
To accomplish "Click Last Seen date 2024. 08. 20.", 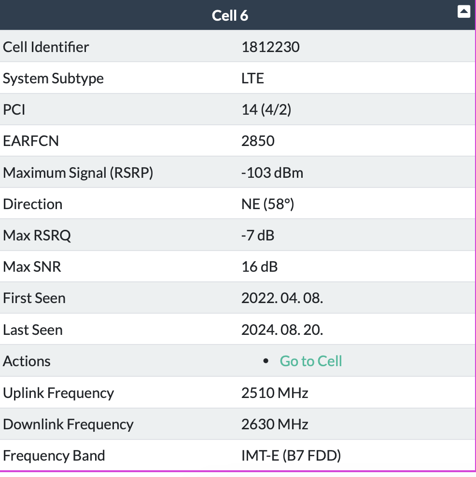I will coord(282,330).
